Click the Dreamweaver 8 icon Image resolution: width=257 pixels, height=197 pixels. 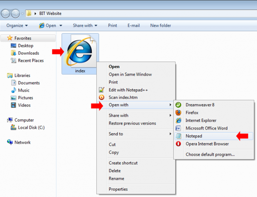[x=178, y=105]
